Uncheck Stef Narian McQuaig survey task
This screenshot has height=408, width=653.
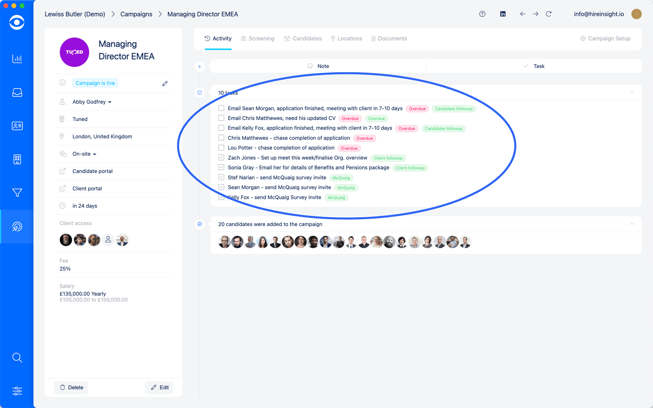pyautogui.click(x=221, y=177)
